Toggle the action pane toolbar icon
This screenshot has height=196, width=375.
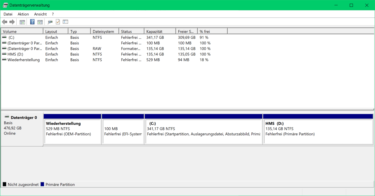[x=40, y=22]
